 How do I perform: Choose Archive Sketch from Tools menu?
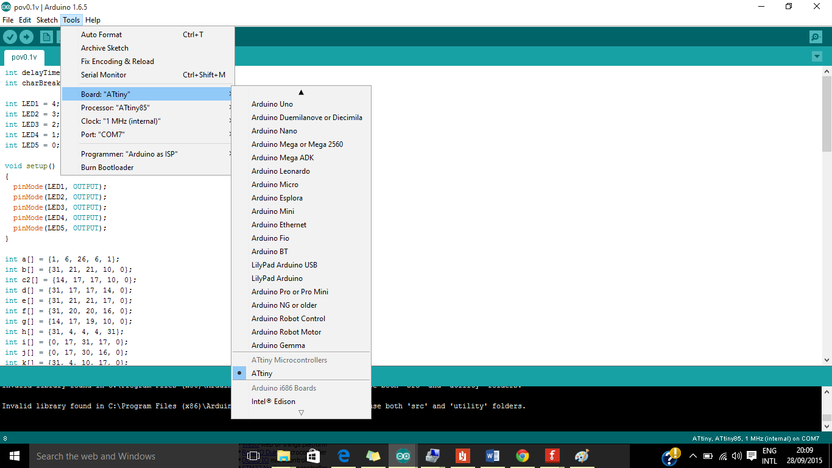tap(147, 48)
